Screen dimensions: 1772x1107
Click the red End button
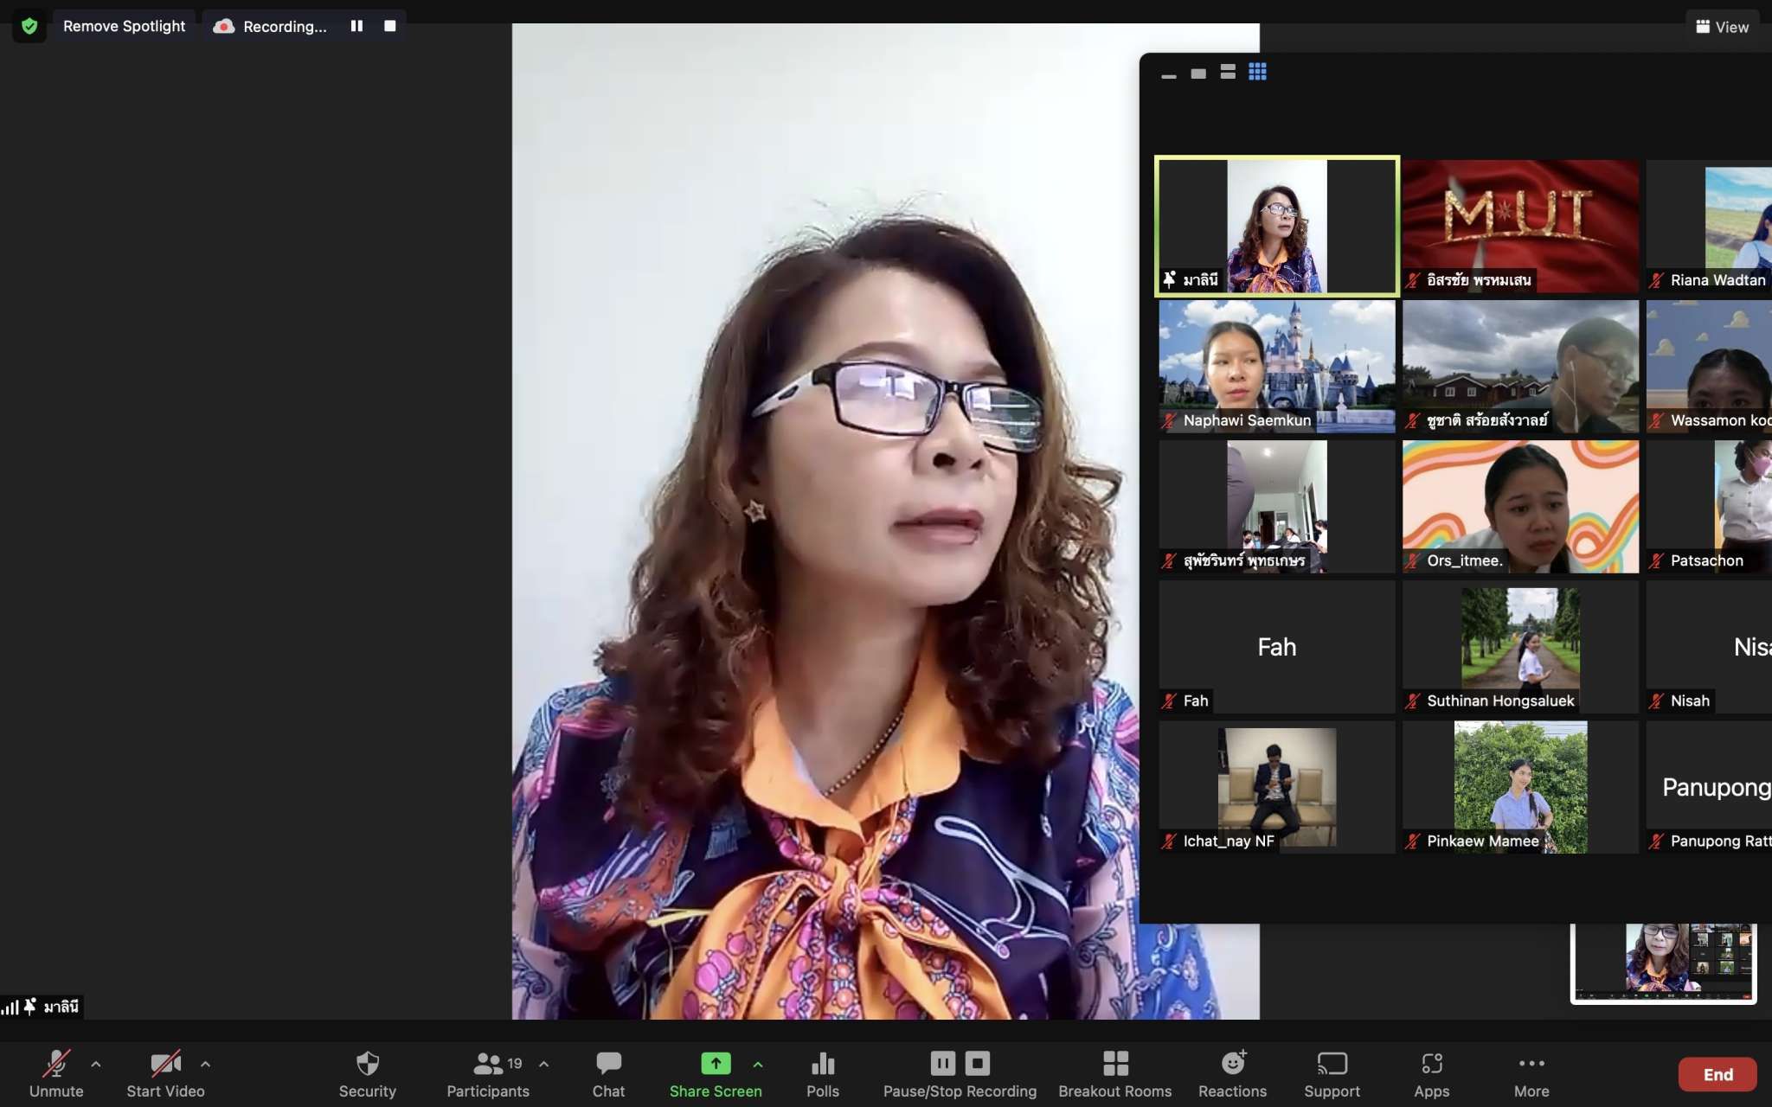point(1717,1074)
